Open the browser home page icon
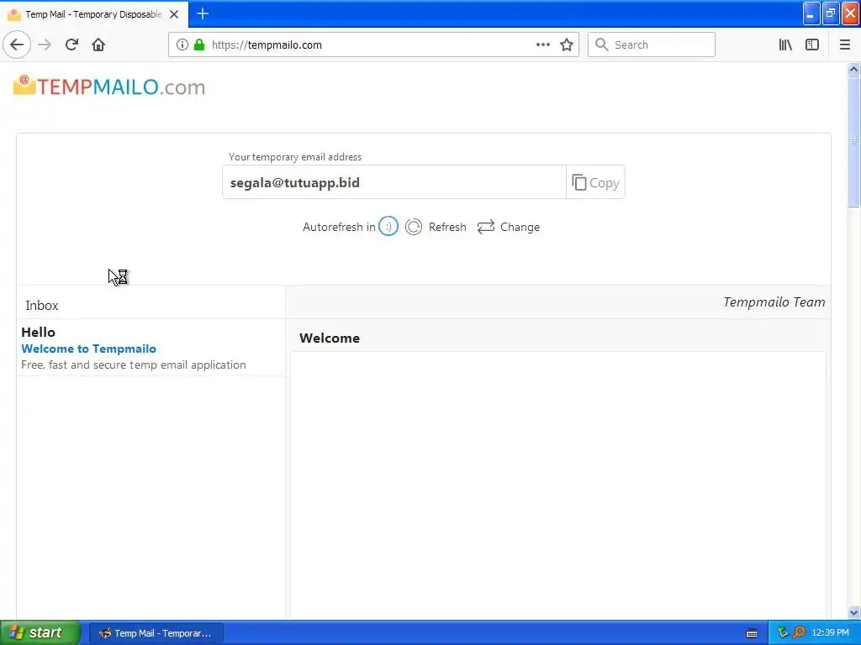This screenshot has width=861, height=645. point(98,45)
